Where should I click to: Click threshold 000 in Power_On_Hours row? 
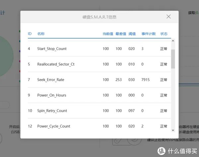[131, 95]
